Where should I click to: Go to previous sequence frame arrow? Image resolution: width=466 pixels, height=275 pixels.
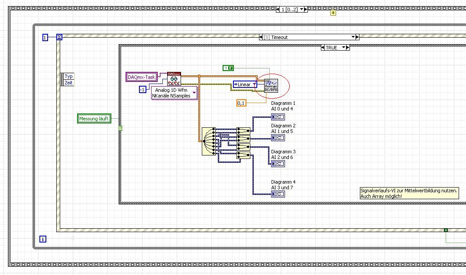pyautogui.click(x=278, y=10)
